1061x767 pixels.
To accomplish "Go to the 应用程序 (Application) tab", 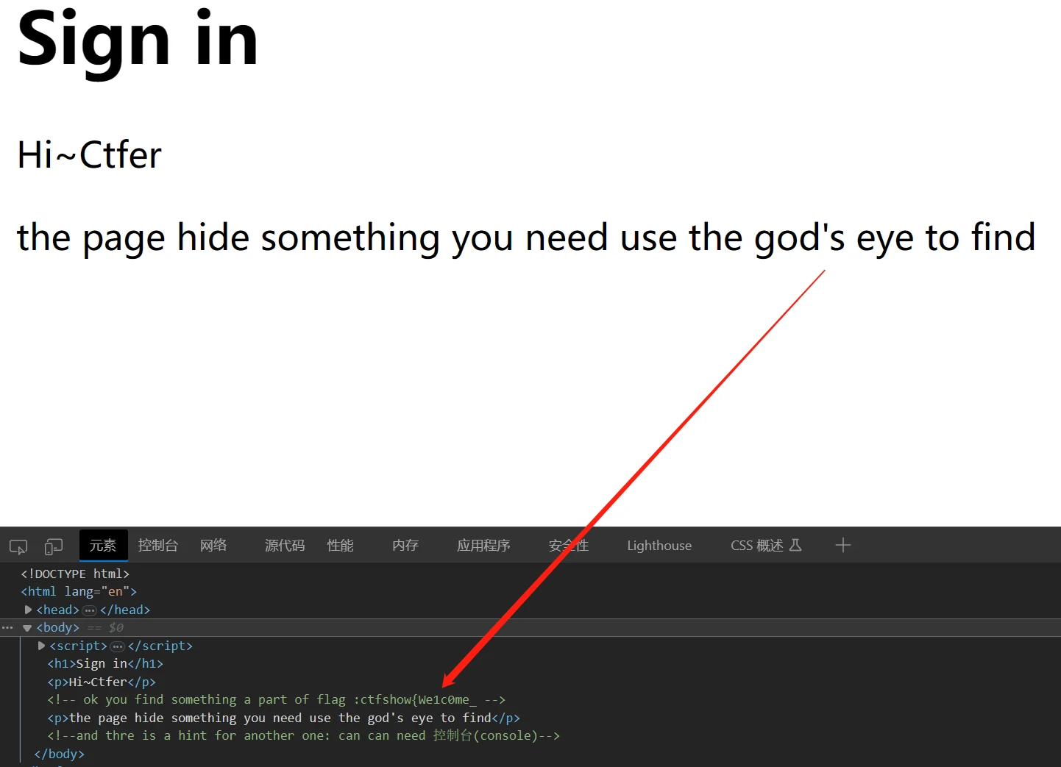I will click(x=483, y=545).
